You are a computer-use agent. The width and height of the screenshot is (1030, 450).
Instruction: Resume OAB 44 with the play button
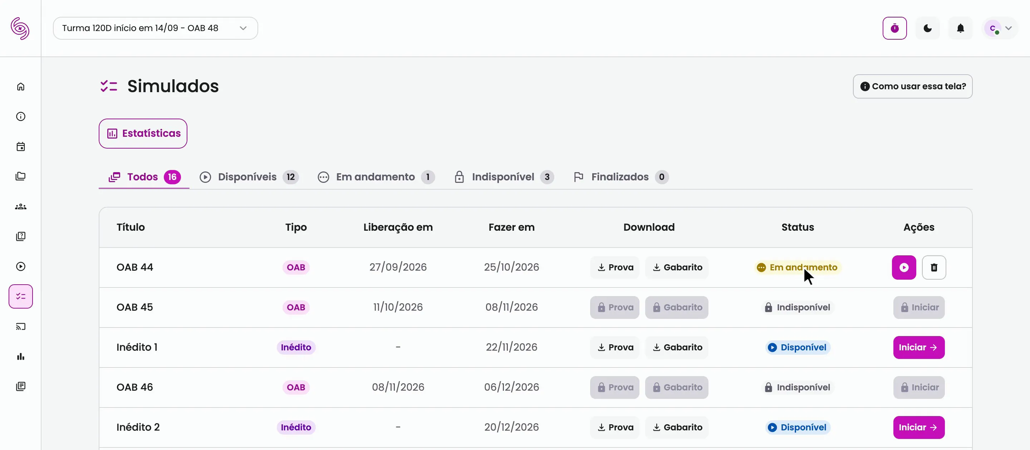tap(904, 267)
